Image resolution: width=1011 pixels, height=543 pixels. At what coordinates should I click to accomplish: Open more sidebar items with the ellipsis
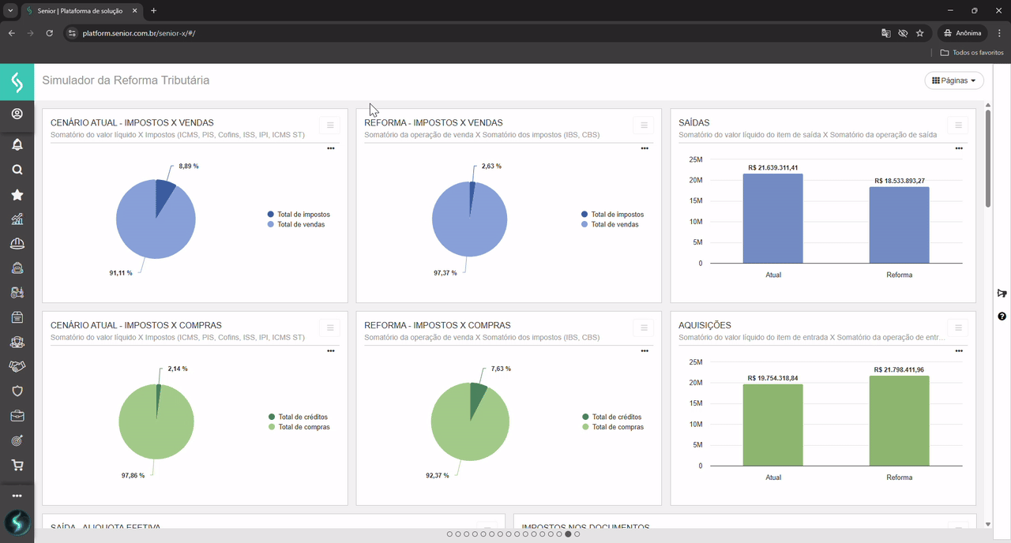tap(17, 496)
